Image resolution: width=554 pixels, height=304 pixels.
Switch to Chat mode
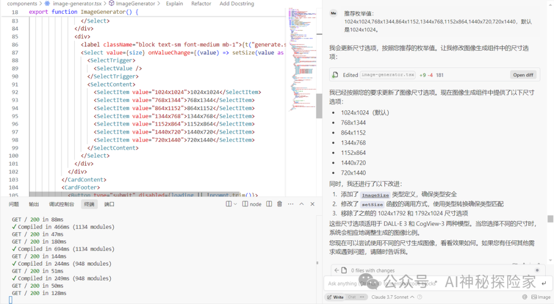coord(352,297)
